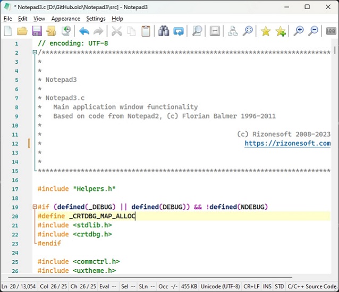The height and width of the screenshot is (292, 339).
Task: Toggle word wrap toolbar icon
Action: (x=215, y=31)
